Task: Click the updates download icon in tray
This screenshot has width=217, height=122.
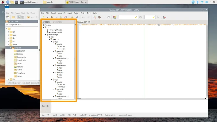Action: [x=193, y=2]
